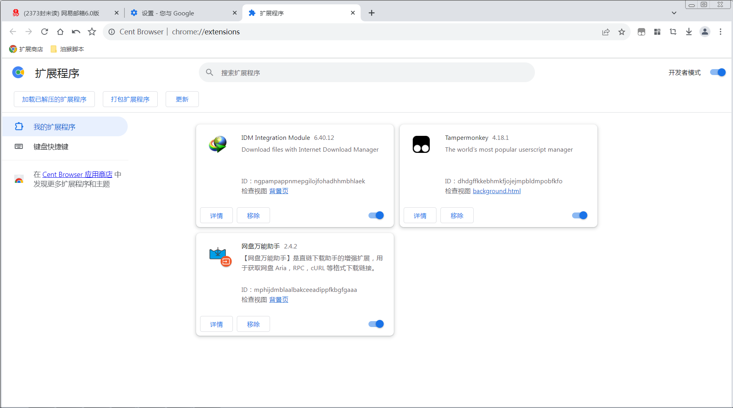Open the tab search chevron

point(674,13)
